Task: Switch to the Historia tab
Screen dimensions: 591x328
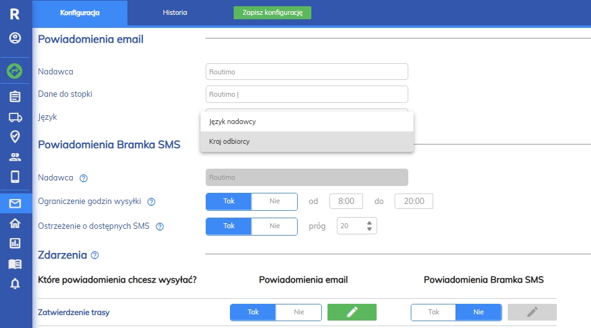Action: tap(175, 12)
